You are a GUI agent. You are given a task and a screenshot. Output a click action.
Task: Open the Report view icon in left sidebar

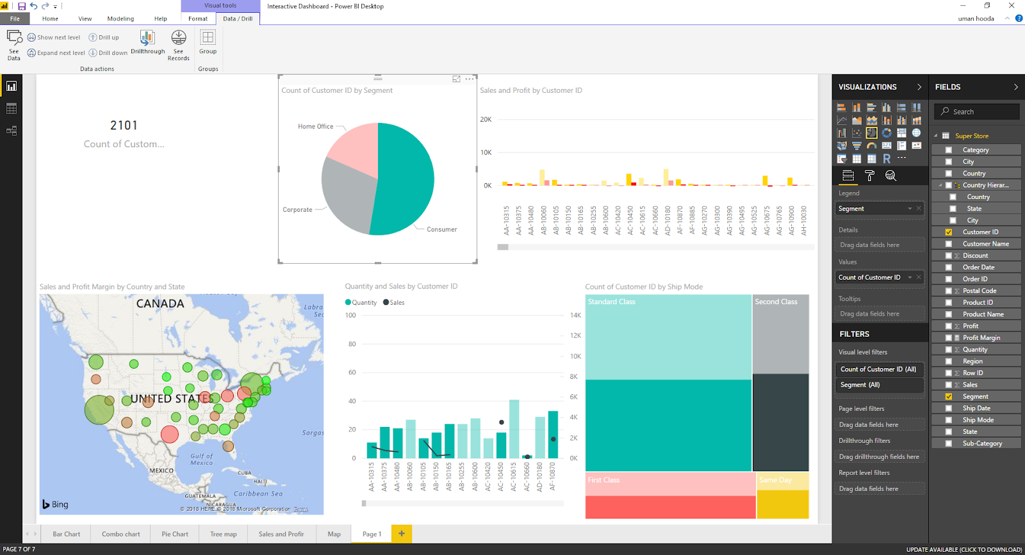click(x=12, y=86)
